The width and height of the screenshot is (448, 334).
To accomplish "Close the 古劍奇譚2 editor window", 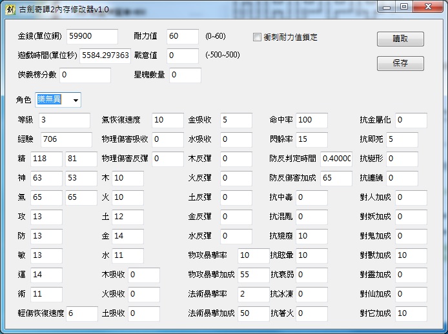I will [427, 7].
